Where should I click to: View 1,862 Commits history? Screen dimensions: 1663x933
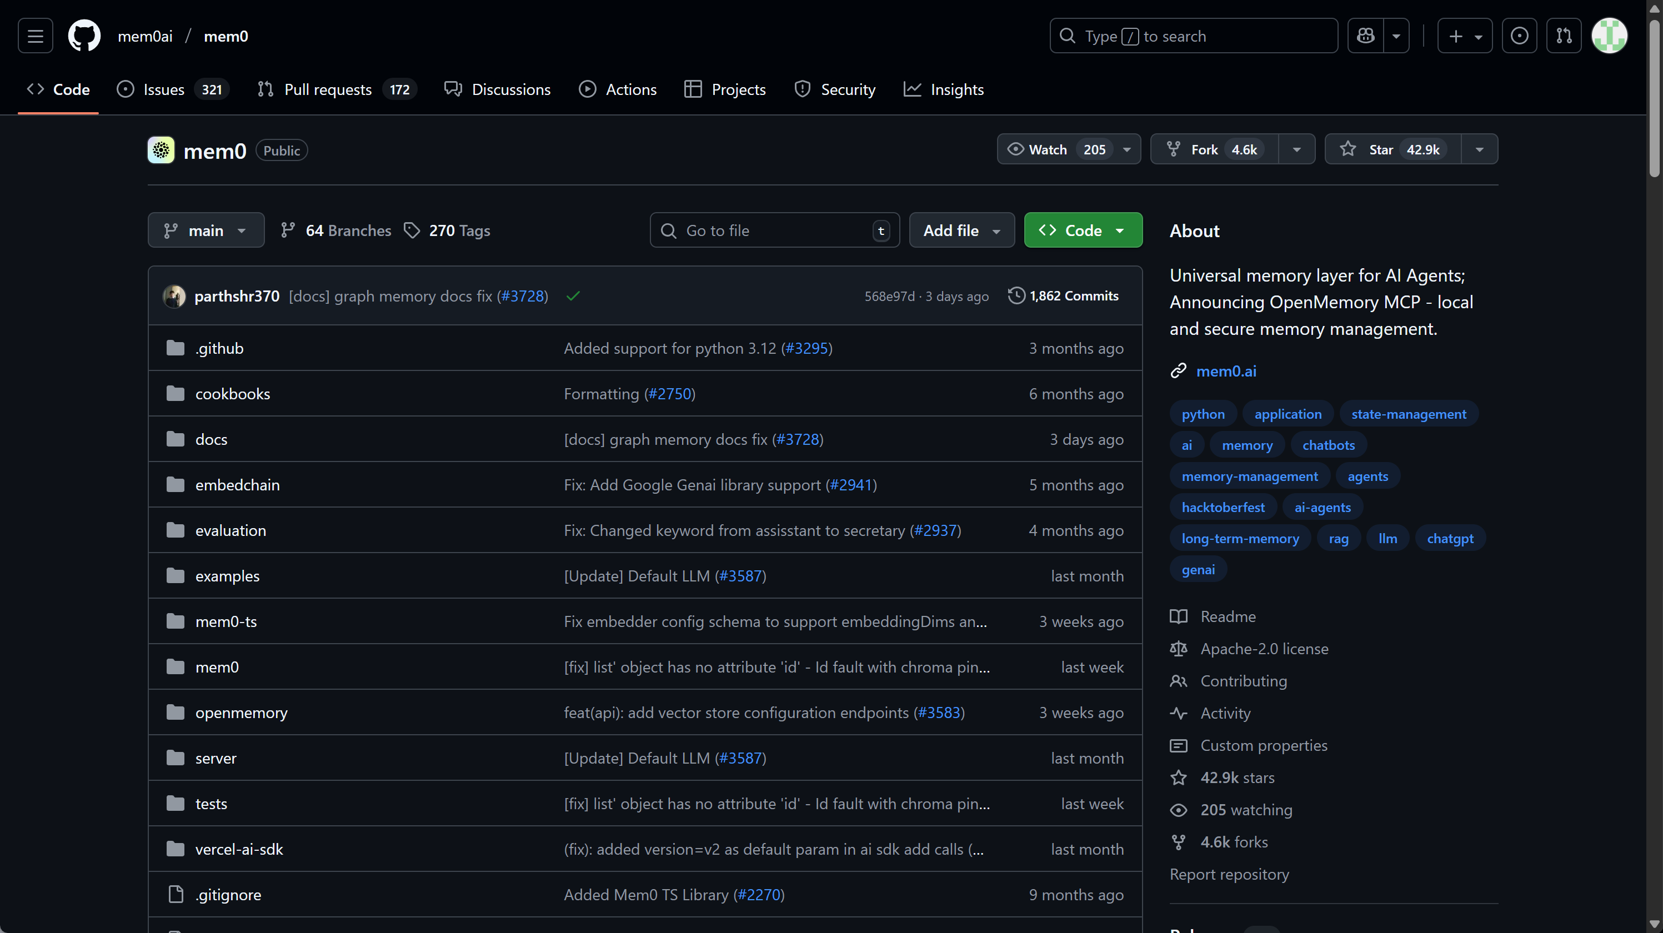click(1063, 295)
